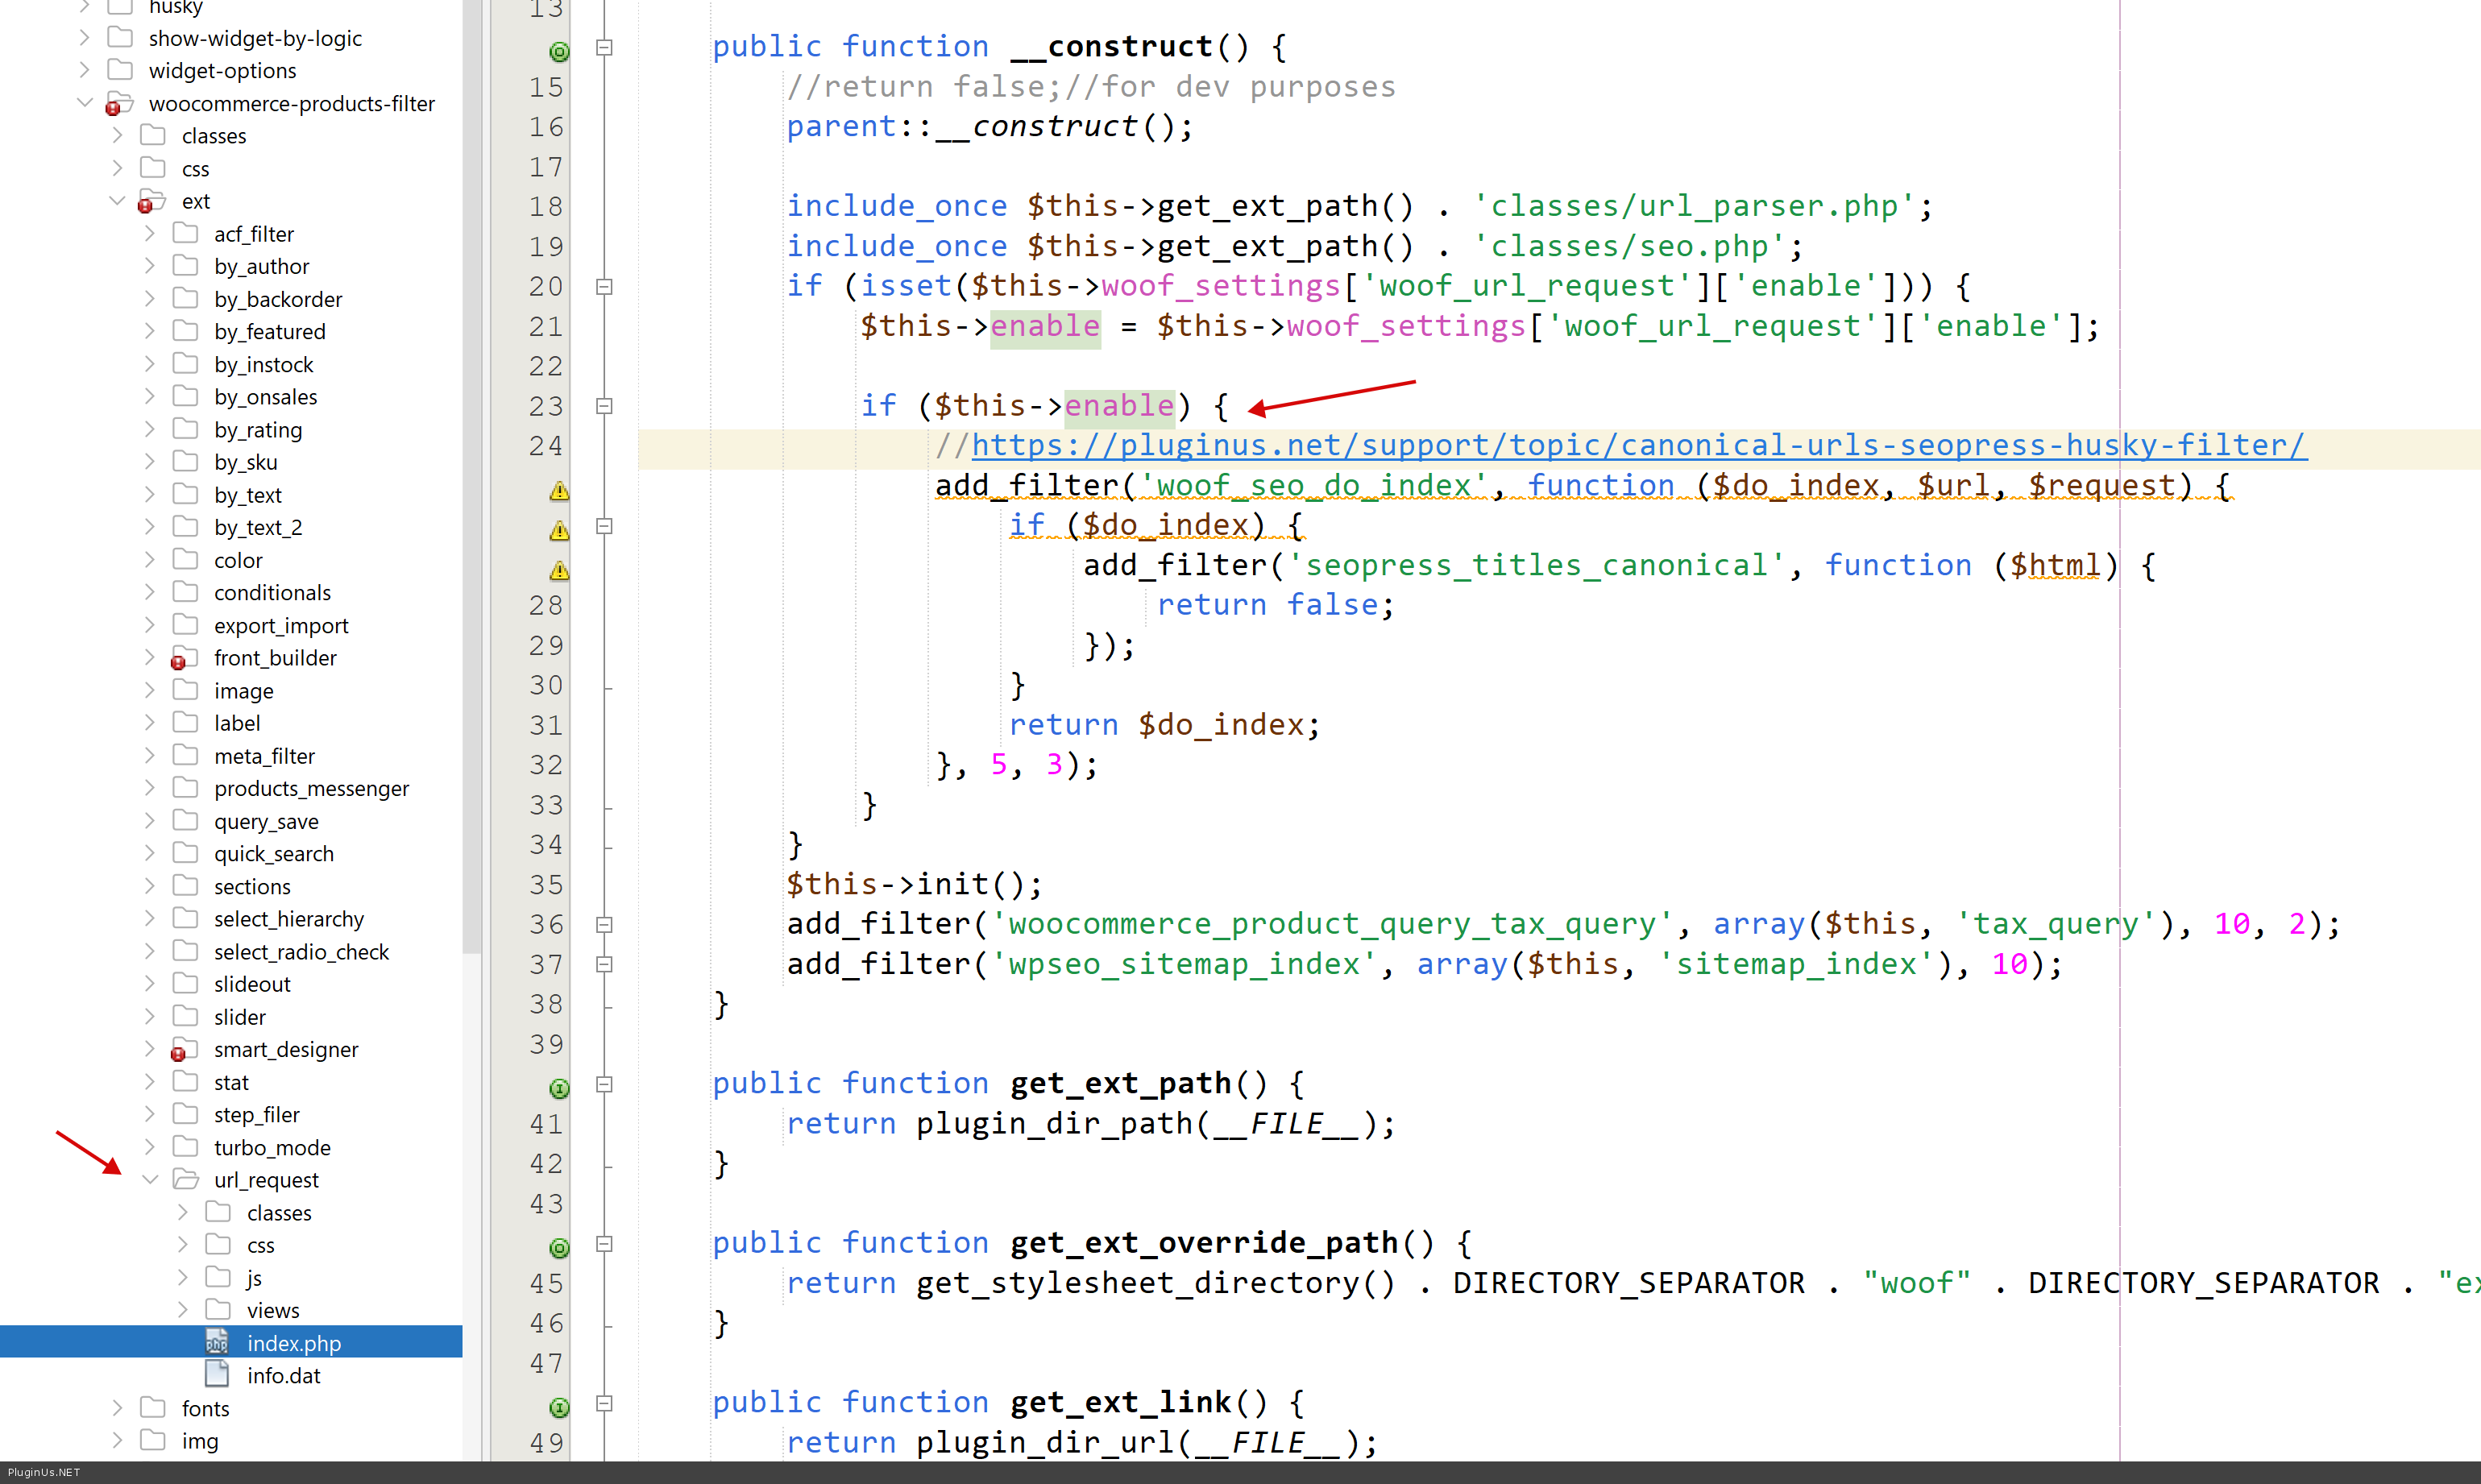2481x1484 pixels.
Task: Collapse the woocommerce-products-filter folder
Action: pos(85,103)
